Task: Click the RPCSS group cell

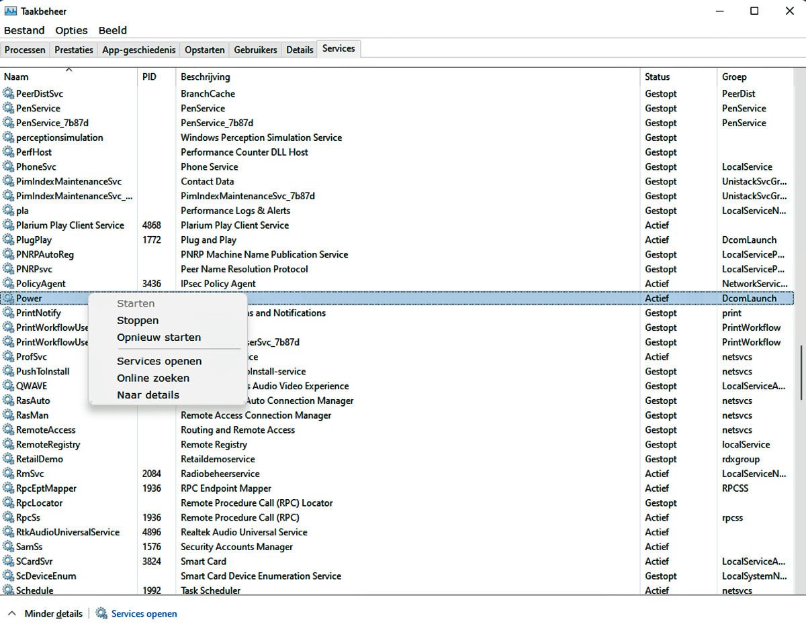Action: (735, 488)
